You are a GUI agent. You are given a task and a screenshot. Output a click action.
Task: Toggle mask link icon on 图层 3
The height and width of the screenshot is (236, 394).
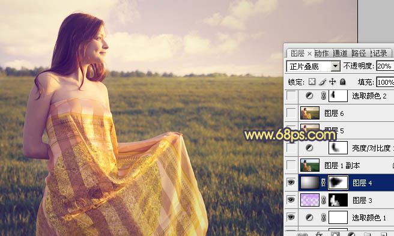point(323,200)
